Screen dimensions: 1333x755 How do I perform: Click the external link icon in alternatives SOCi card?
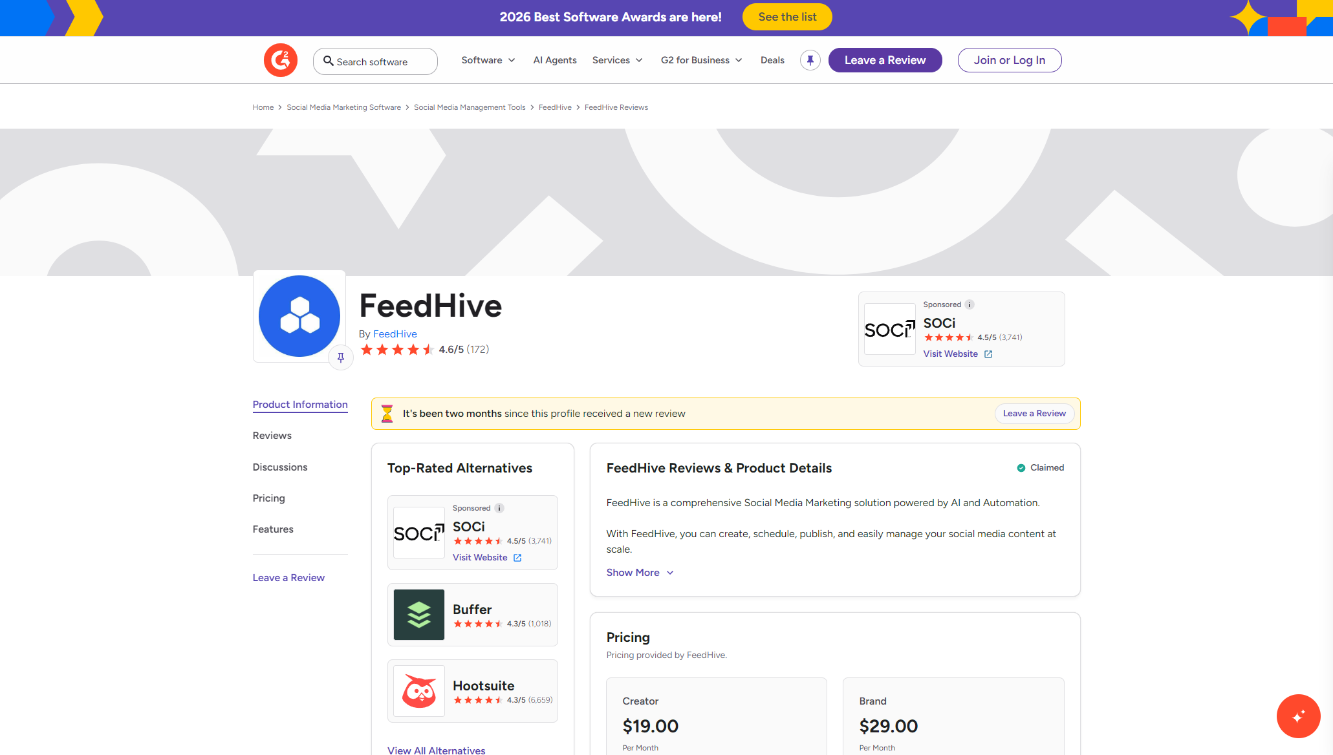click(517, 558)
